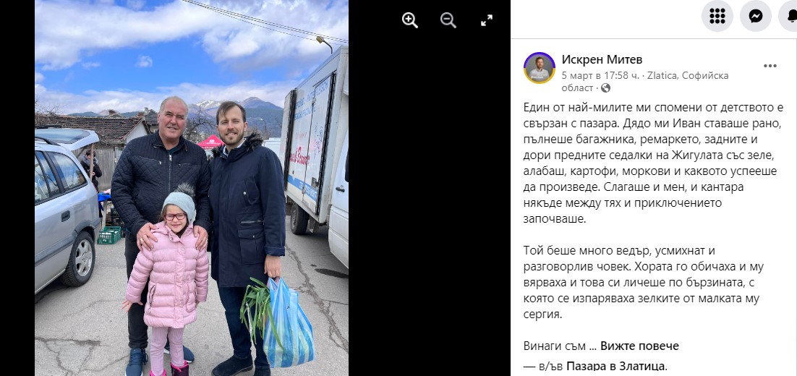
Task: Click black area right of photo
Action: point(430,203)
